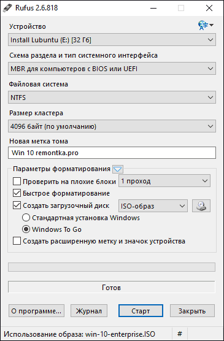Click the empty progress bar
The image size is (224, 341).
pos(112,267)
